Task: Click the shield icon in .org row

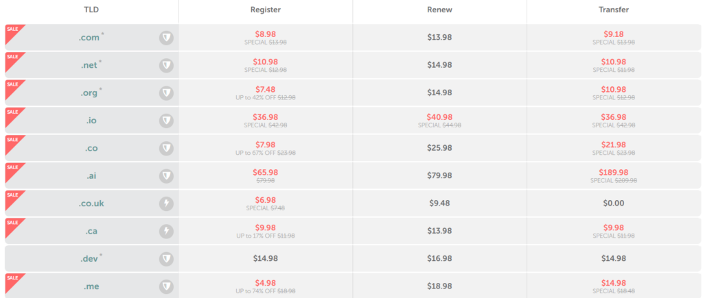Action: click(x=166, y=93)
